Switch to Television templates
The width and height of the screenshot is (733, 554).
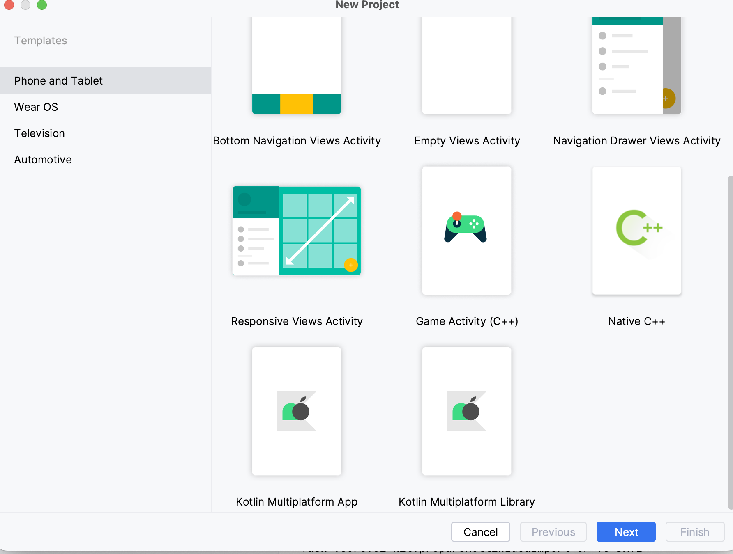click(39, 133)
